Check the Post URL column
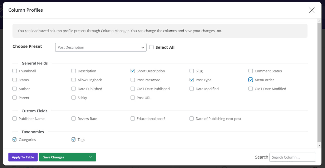 [x=133, y=98]
